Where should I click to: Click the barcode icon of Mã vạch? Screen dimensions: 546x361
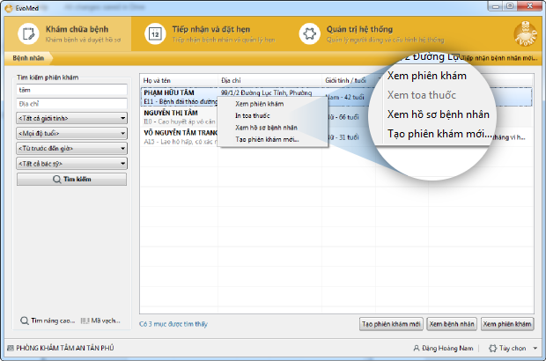(85, 320)
